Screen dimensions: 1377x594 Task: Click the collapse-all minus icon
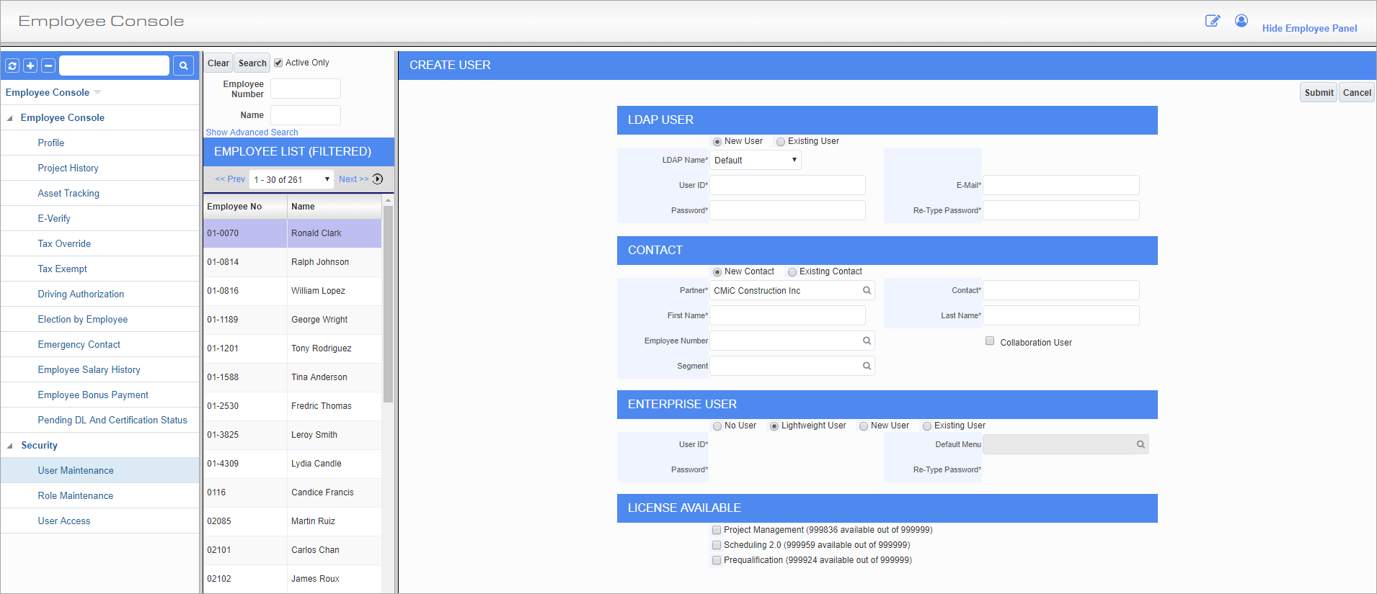pos(48,66)
